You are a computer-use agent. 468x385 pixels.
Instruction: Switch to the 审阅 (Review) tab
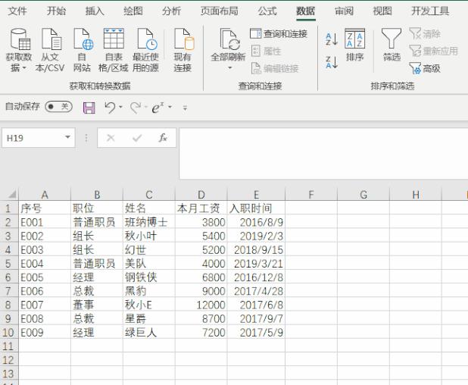click(x=344, y=11)
